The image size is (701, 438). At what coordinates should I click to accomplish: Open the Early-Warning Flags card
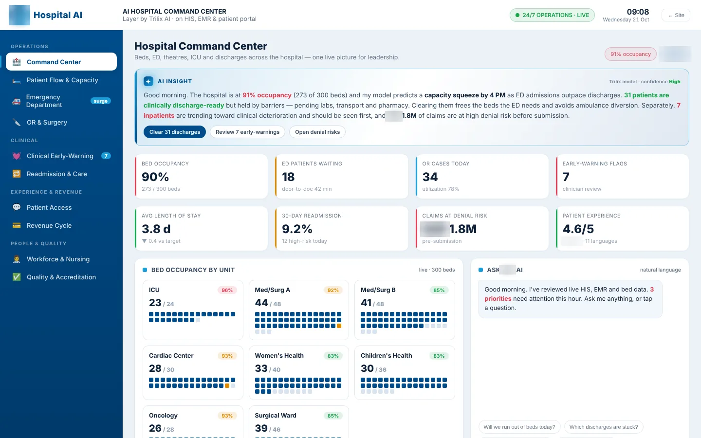pyautogui.click(x=622, y=176)
